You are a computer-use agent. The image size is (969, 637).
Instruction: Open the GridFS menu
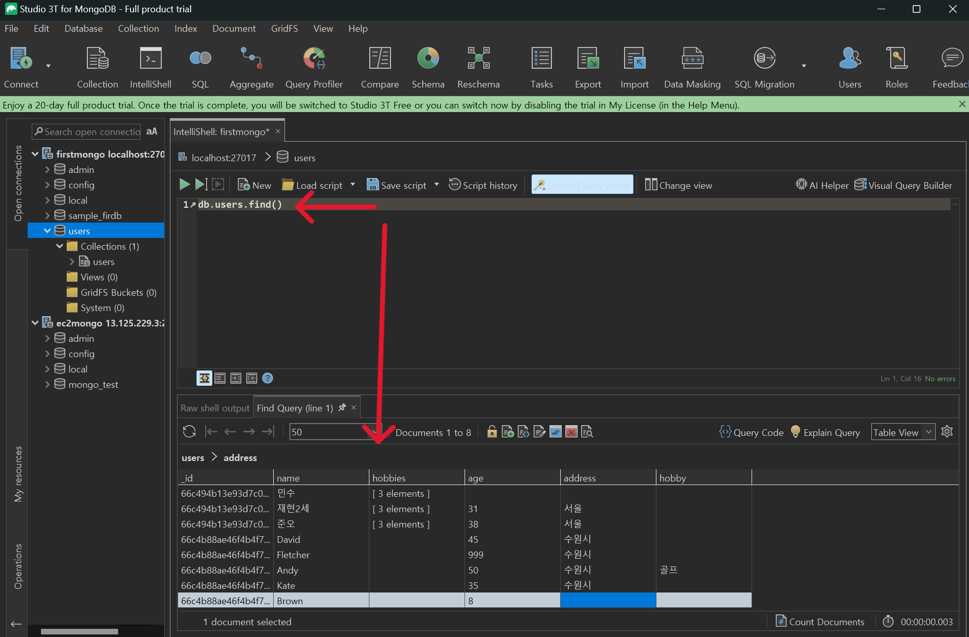284,29
